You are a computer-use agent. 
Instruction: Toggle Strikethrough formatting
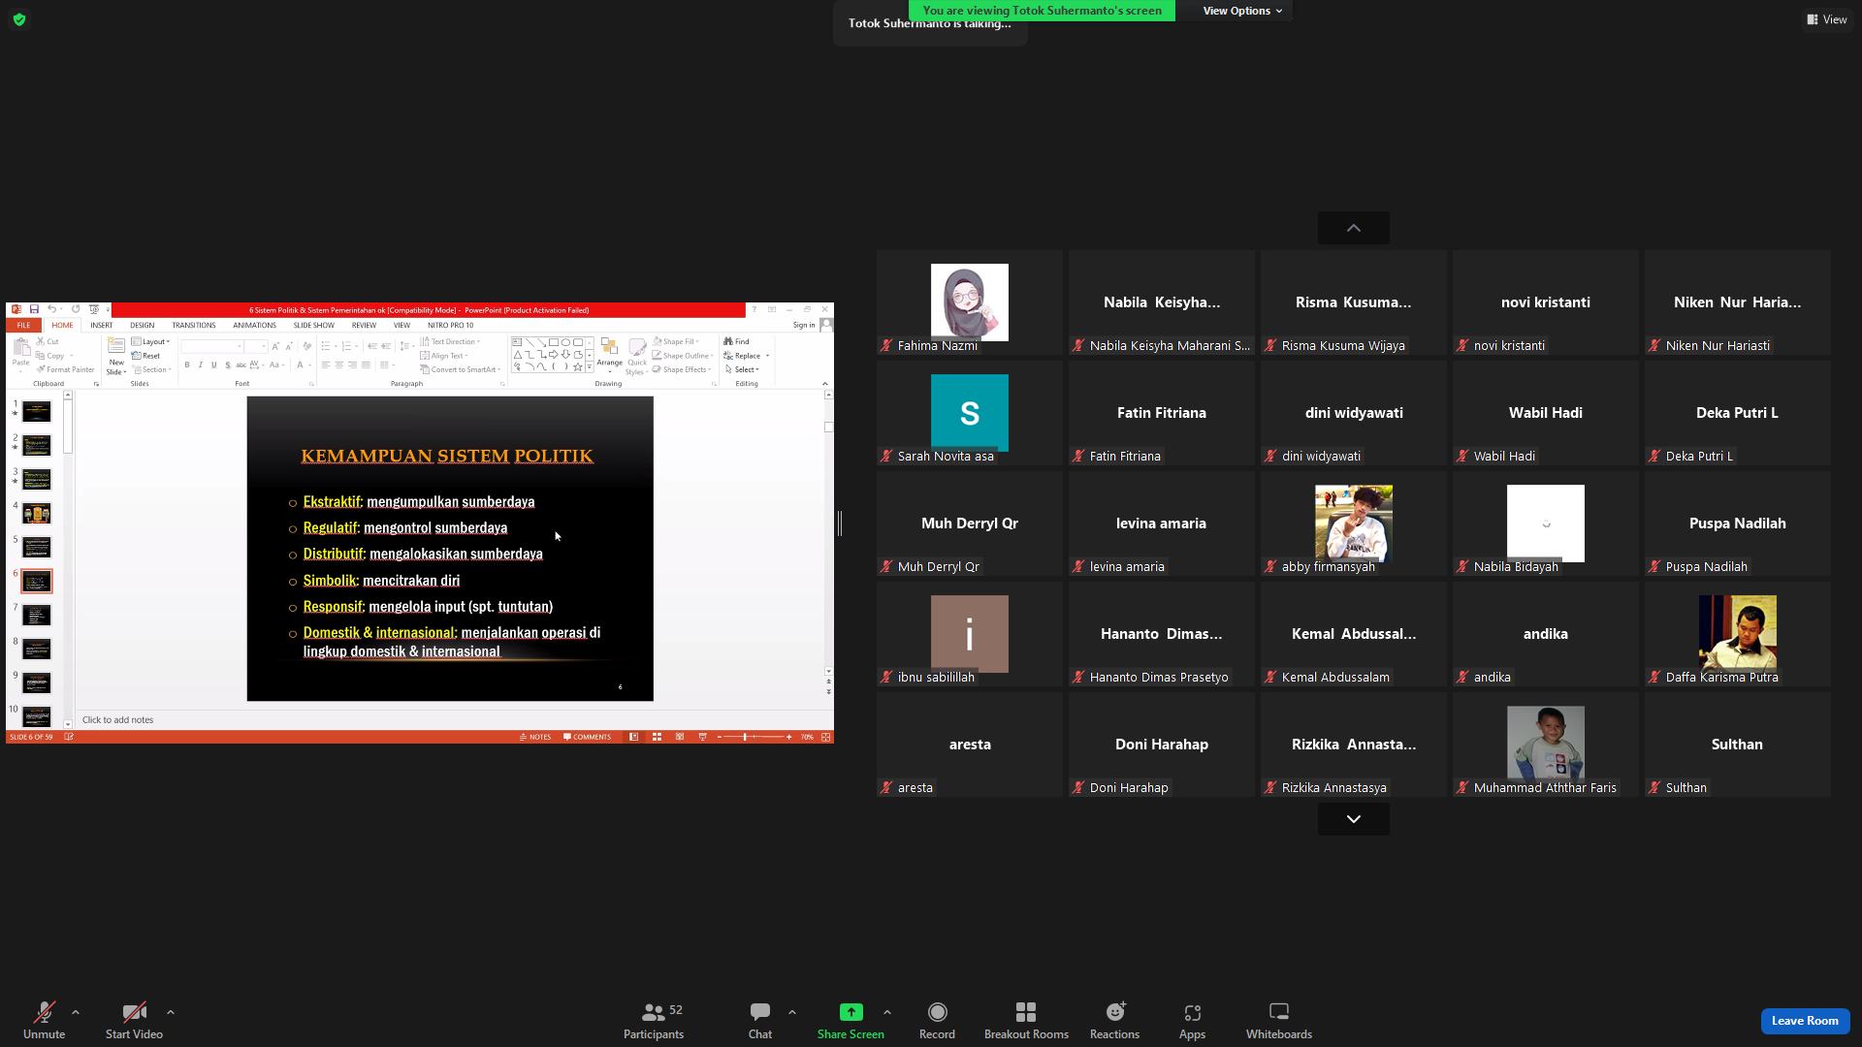[241, 365]
